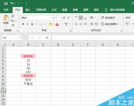Open the undo history dropdown arrow
The width and height of the screenshot is (134, 106).
(x=15, y=3)
